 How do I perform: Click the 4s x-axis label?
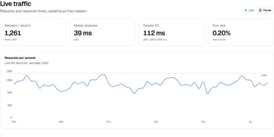tap(251, 122)
